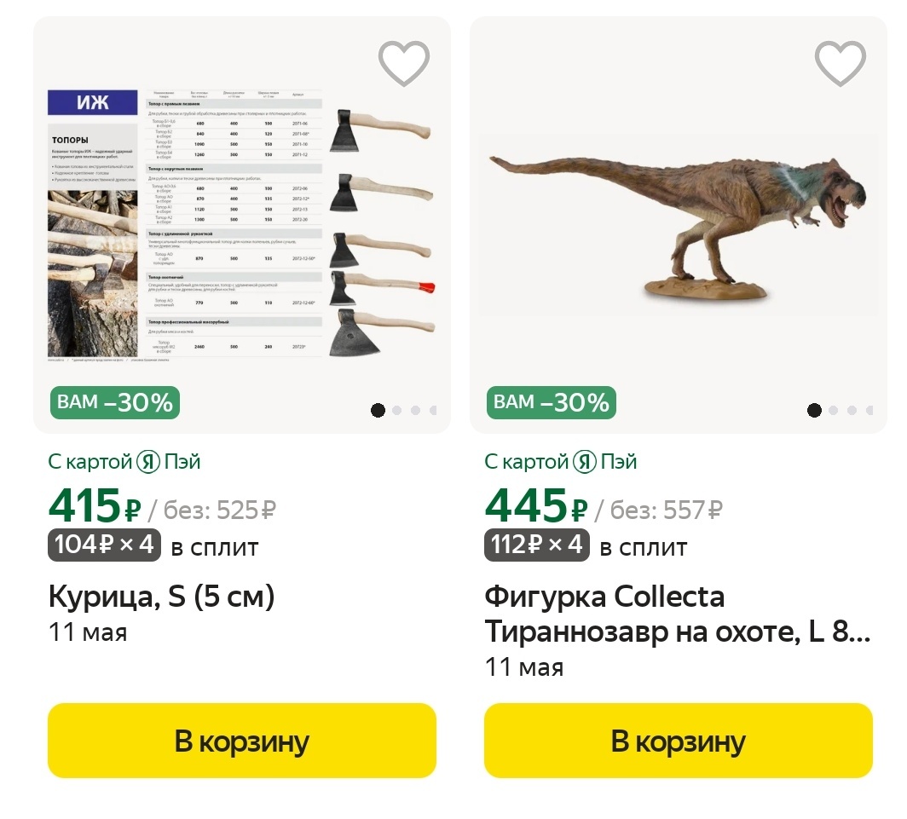Image resolution: width=907 pixels, height=819 pixels.
Task: Switch to second image dot on dinosaur card
Action: click(834, 410)
